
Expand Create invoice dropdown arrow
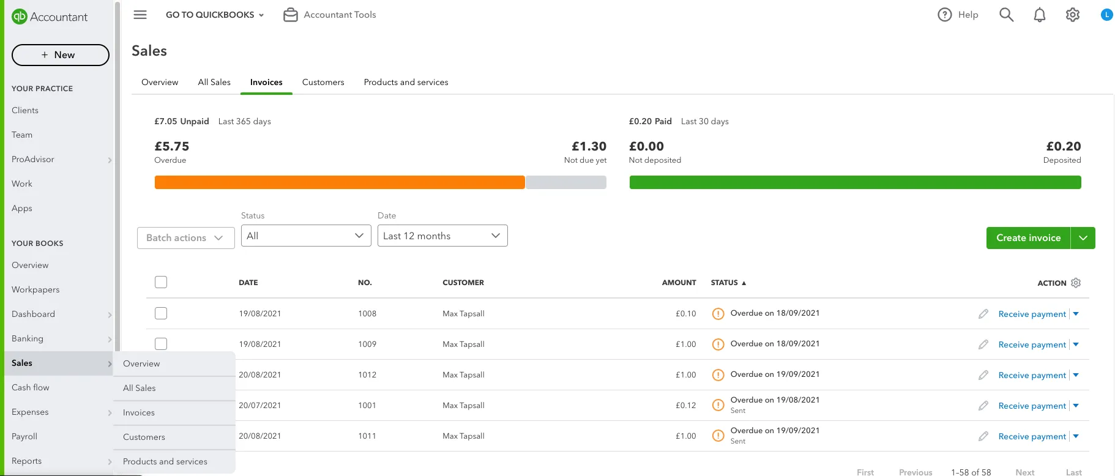click(1083, 238)
